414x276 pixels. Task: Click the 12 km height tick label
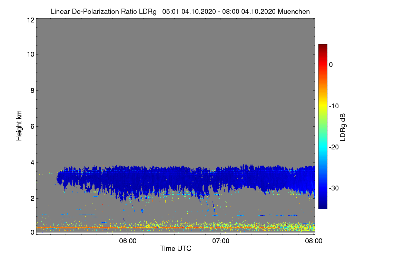30,20
